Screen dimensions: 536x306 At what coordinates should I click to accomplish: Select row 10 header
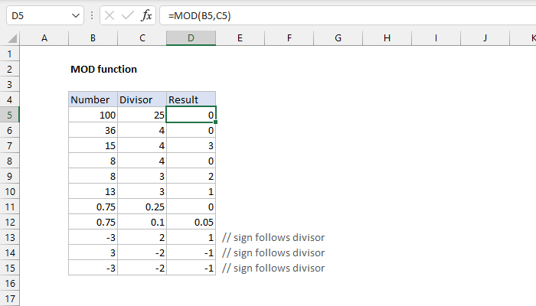9,191
